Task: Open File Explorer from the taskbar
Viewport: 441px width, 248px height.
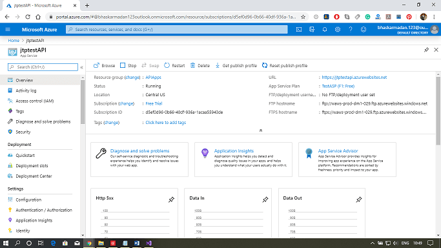Action: pos(101,243)
